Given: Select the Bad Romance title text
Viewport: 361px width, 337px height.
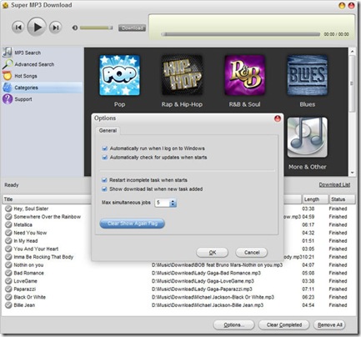Looking at the screenshot, I should tap(29, 273).
